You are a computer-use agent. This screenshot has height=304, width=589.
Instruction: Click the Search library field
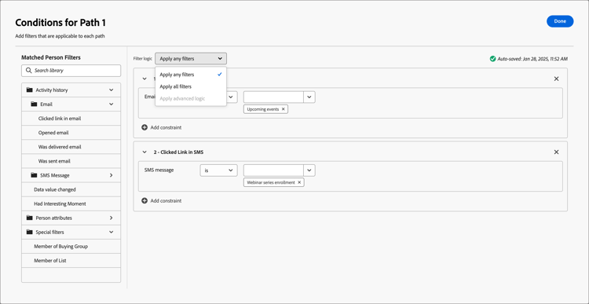[x=71, y=71]
